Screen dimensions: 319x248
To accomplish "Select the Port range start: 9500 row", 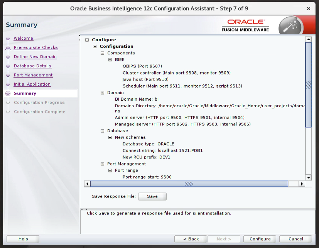I will point(147,177).
